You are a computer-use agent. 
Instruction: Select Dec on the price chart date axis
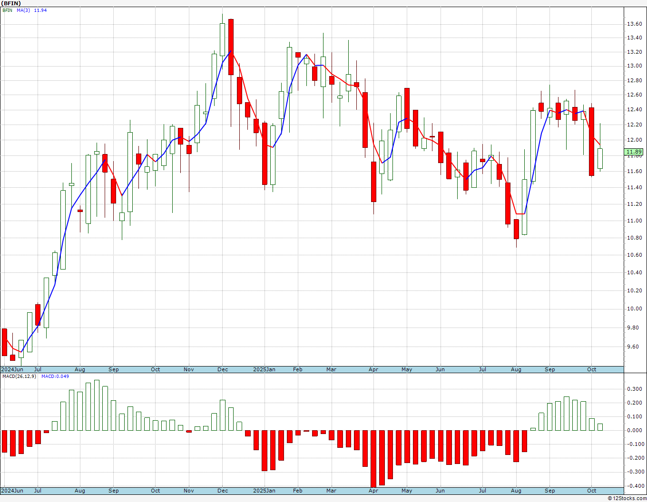223,369
